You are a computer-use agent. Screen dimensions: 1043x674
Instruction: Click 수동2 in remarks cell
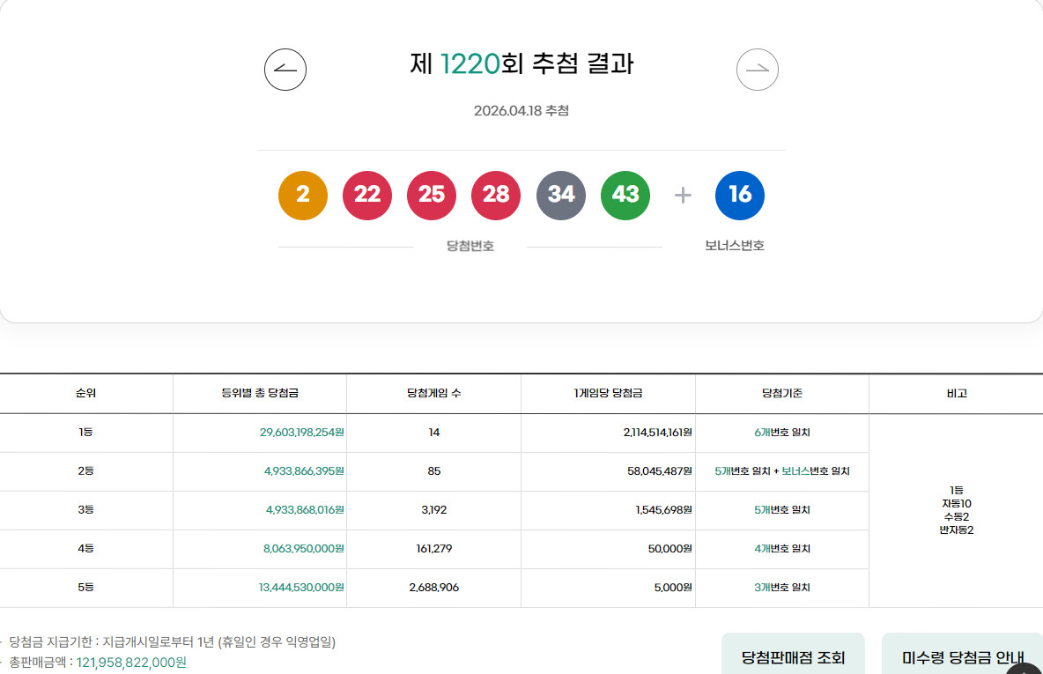pos(957,517)
